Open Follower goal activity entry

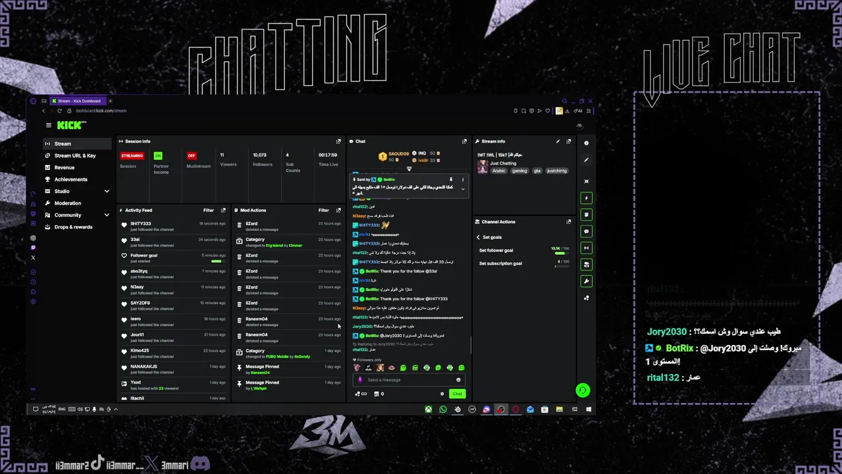click(x=174, y=257)
